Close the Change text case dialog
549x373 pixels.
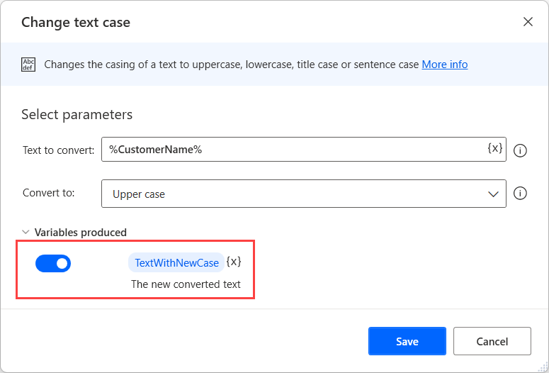point(528,22)
